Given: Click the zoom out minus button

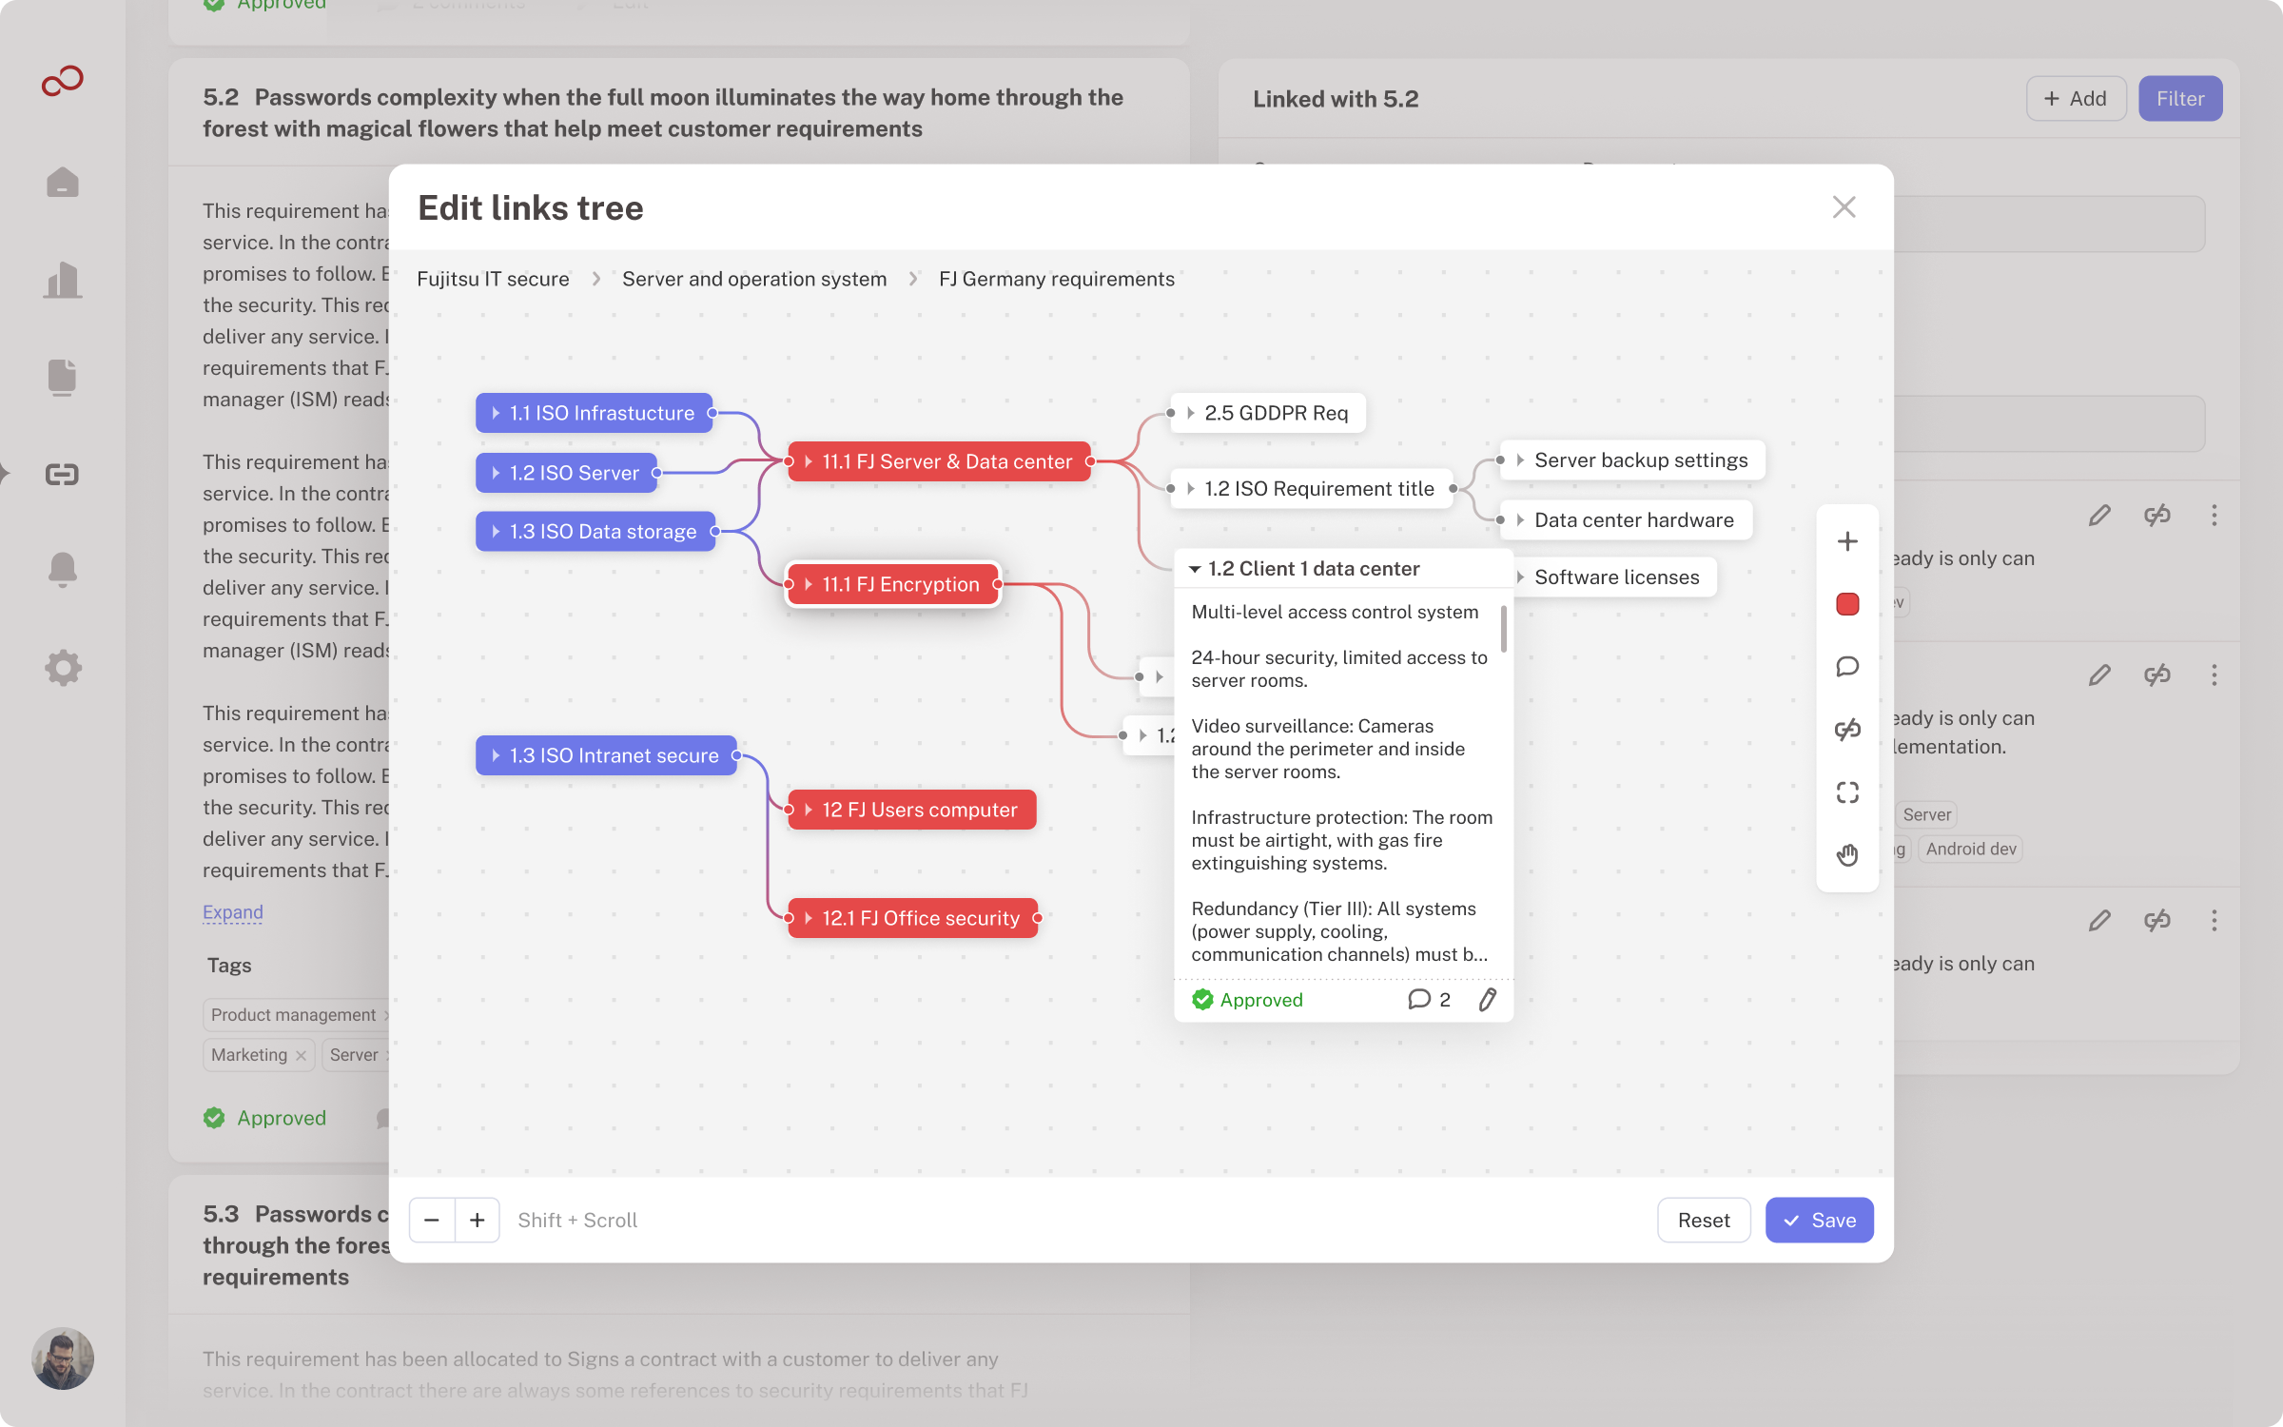Looking at the screenshot, I should tap(432, 1220).
